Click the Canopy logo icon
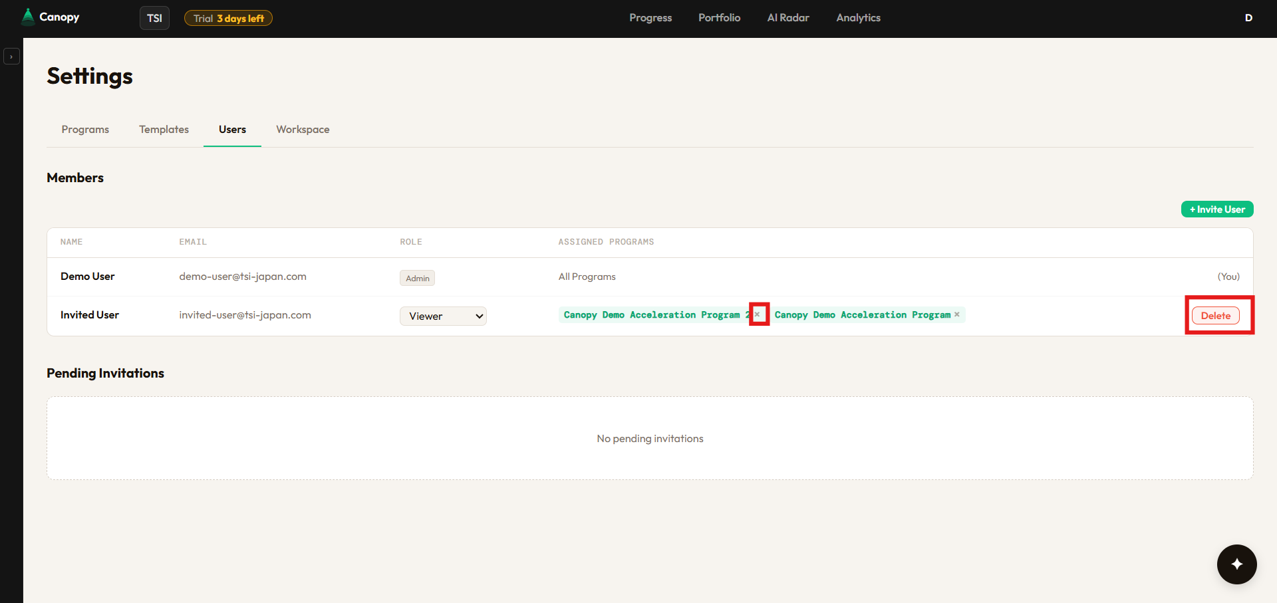 (28, 17)
